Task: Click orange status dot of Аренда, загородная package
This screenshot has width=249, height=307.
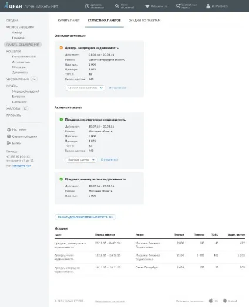Action: pos(61,48)
